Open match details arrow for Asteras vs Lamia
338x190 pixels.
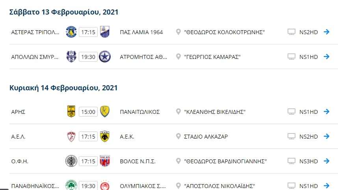click(x=327, y=32)
